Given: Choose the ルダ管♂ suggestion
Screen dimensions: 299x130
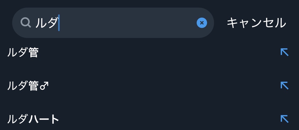Looking at the screenshot, I should click(28, 86).
